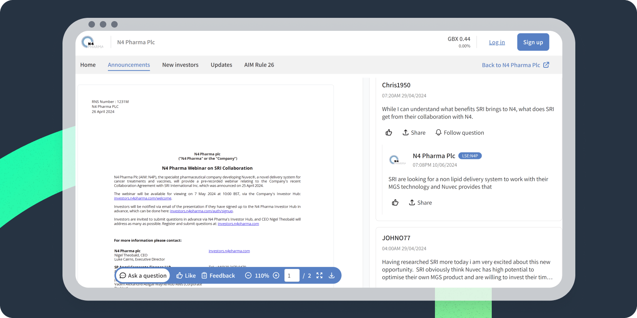
Task: Share Chris1950's question
Action: pyautogui.click(x=414, y=133)
